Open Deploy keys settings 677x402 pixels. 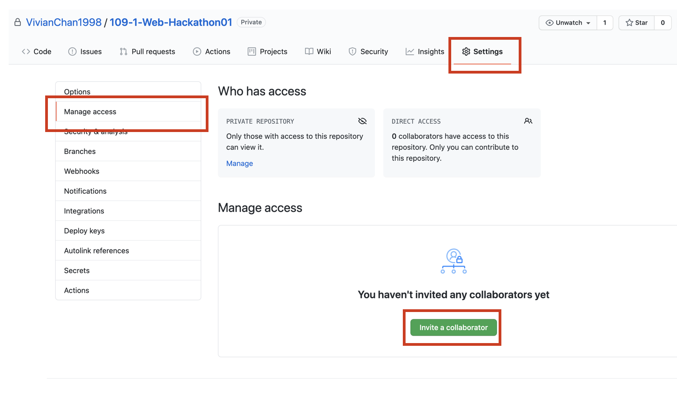(x=128, y=231)
